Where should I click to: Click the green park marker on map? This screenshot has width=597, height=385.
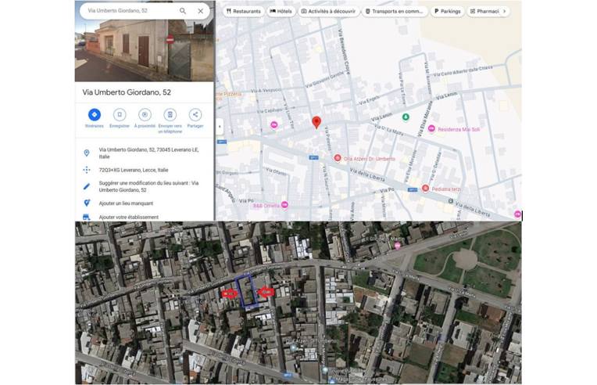(406, 117)
